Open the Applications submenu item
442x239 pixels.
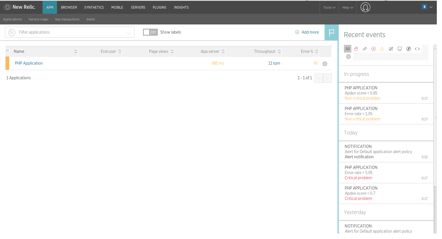click(12, 19)
